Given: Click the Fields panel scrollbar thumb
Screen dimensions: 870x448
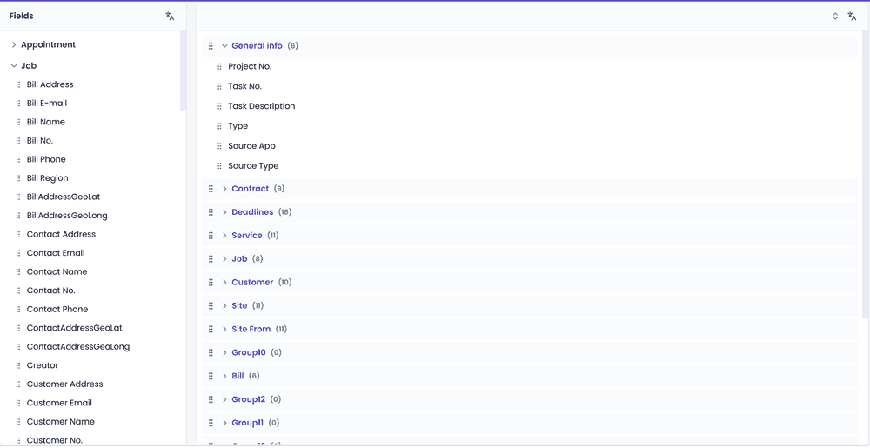Looking at the screenshot, I should [x=183, y=71].
